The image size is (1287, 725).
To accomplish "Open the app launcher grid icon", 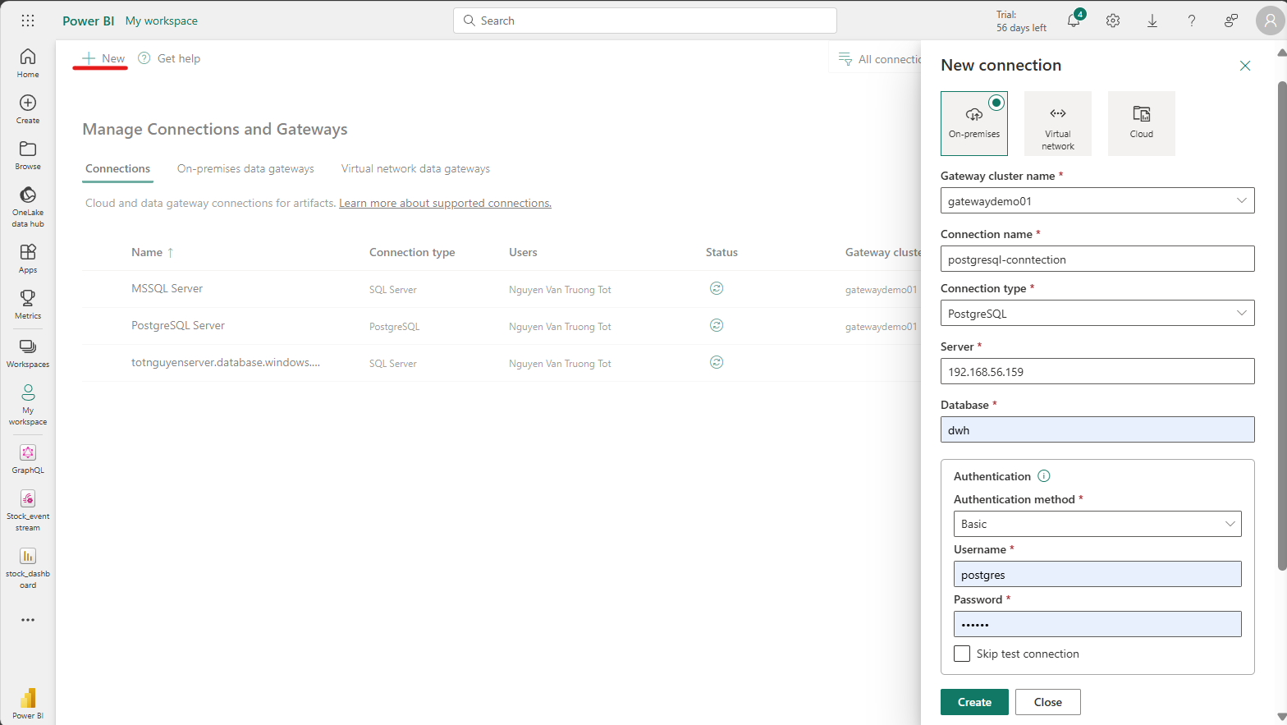I will pyautogui.click(x=28, y=21).
